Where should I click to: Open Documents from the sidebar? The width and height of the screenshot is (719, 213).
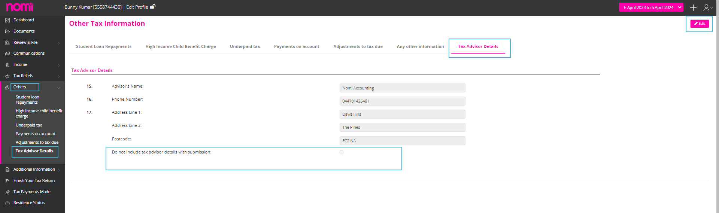[x=24, y=31]
